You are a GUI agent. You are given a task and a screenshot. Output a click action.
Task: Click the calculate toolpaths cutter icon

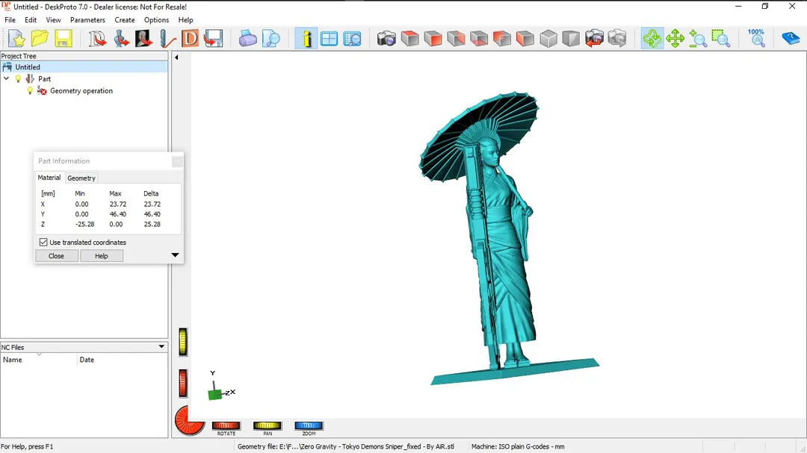(x=167, y=39)
